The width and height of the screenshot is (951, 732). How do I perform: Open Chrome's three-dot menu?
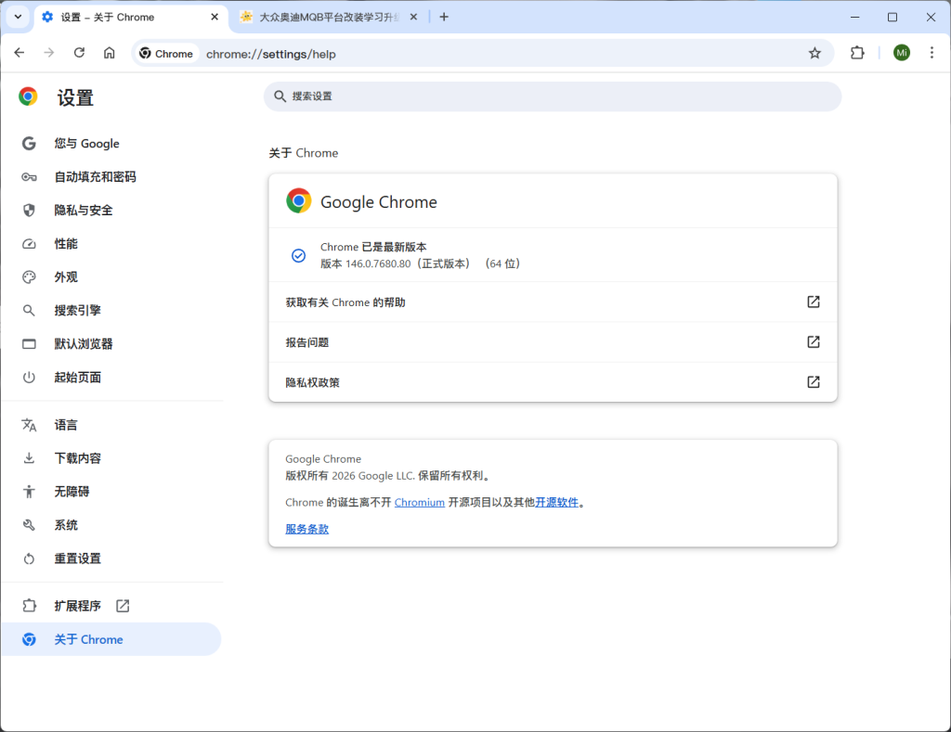tap(931, 53)
